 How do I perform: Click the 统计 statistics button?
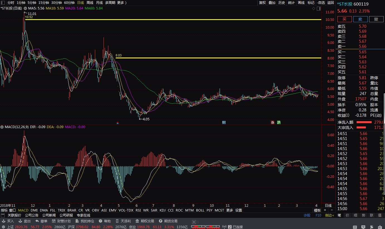coord(291,3)
